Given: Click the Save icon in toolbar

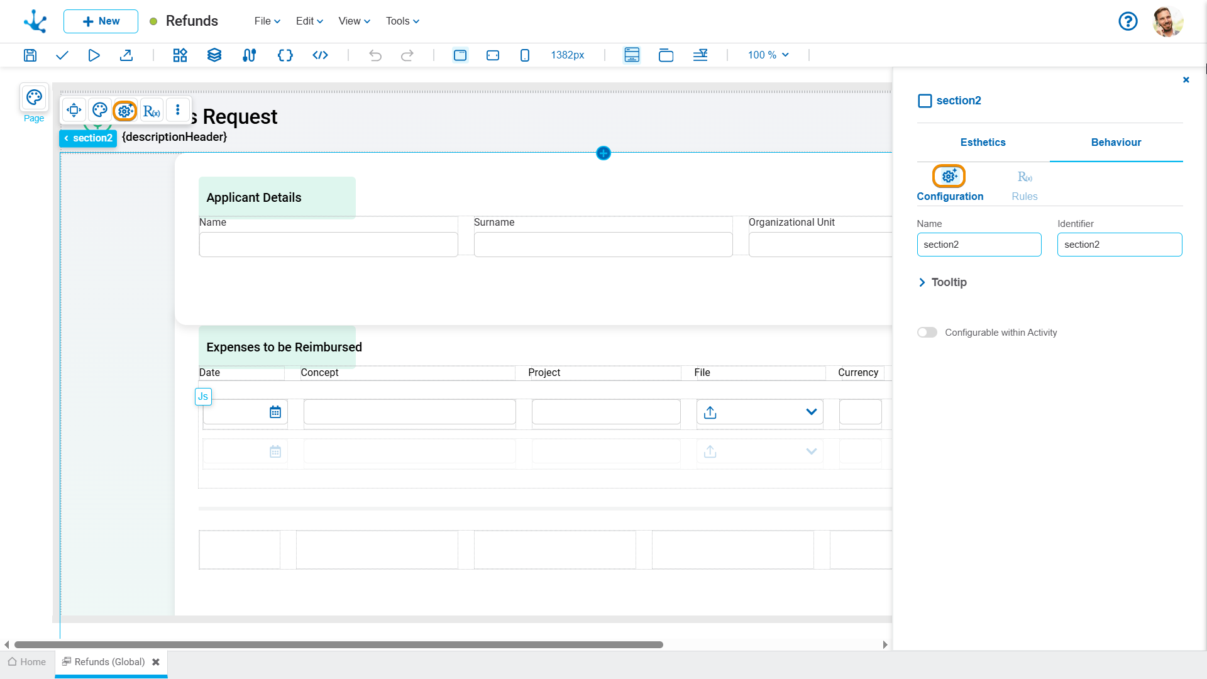Looking at the screenshot, I should [30, 55].
